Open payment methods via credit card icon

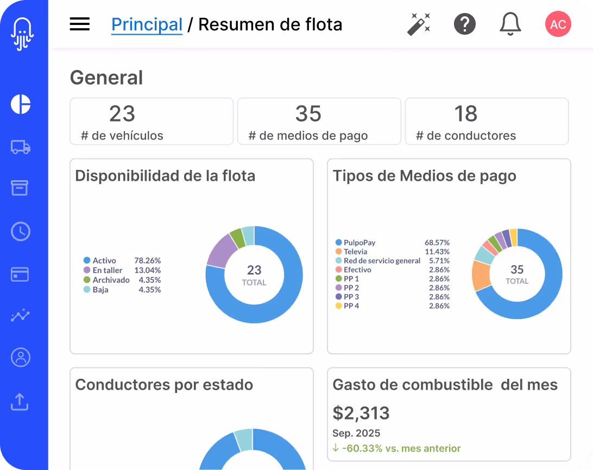pyautogui.click(x=20, y=275)
